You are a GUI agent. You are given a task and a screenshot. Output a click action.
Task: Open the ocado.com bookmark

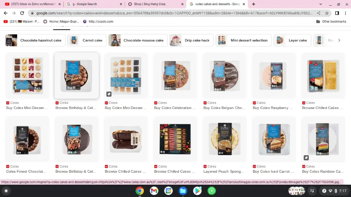click(x=98, y=22)
